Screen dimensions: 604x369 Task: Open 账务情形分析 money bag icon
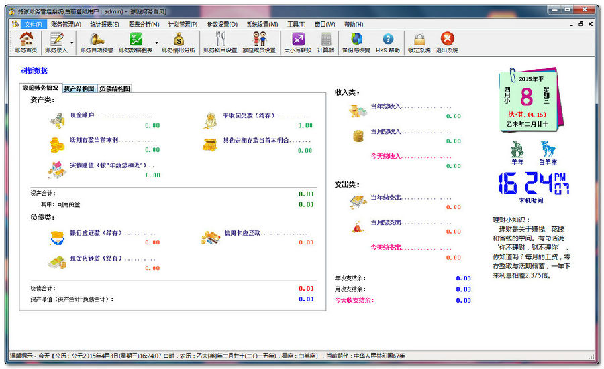[x=179, y=43]
